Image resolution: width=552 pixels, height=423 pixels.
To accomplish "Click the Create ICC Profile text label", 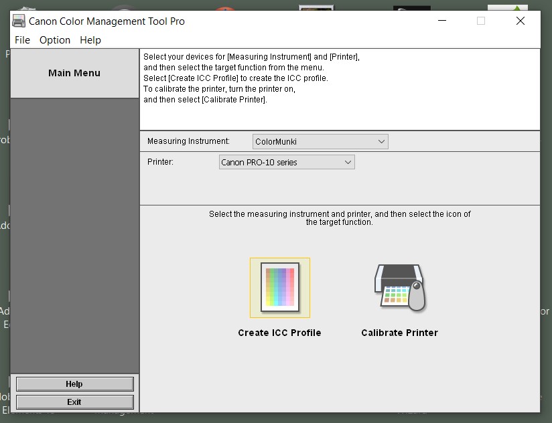I will pos(279,333).
